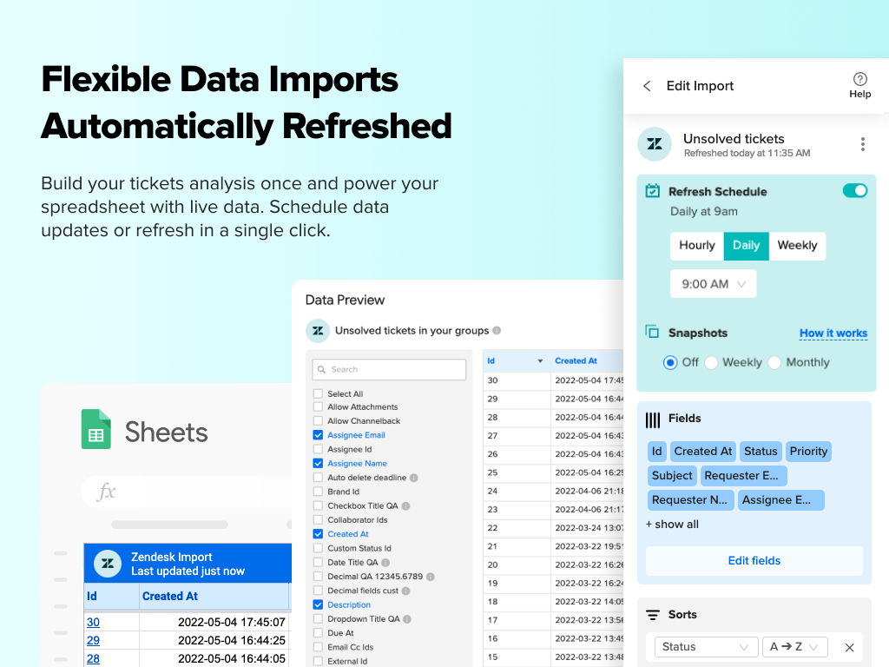Viewport: 889px width, 667px height.
Task: Open the Status sort field dropdown
Action: [x=705, y=646]
